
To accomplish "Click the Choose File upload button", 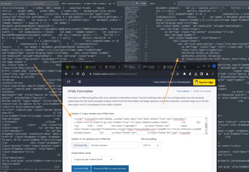I will [x=80, y=145].
